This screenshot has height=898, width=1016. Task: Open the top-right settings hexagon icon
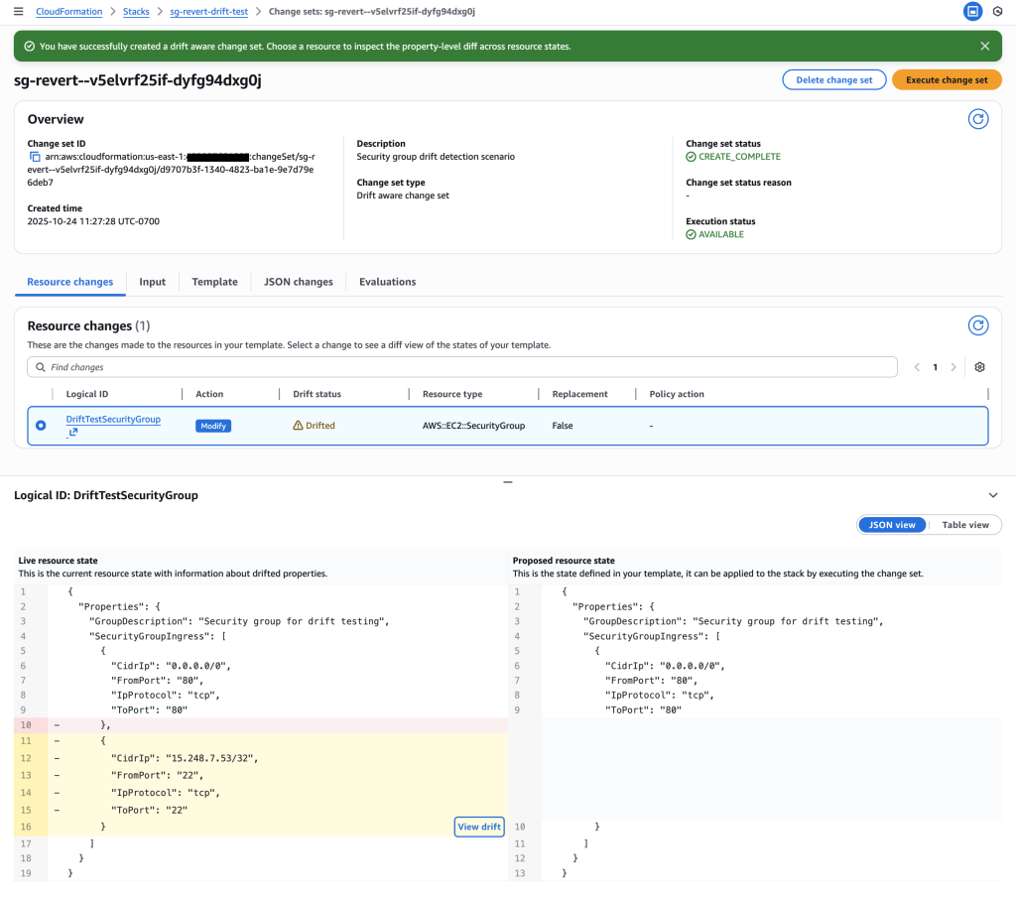[997, 11]
